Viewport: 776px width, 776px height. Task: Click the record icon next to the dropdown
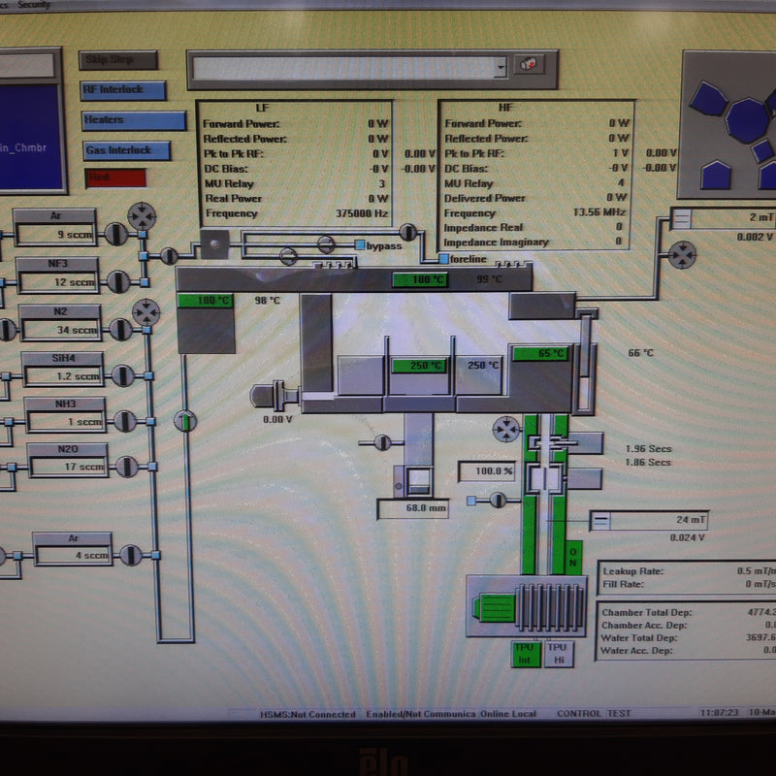[x=530, y=65]
